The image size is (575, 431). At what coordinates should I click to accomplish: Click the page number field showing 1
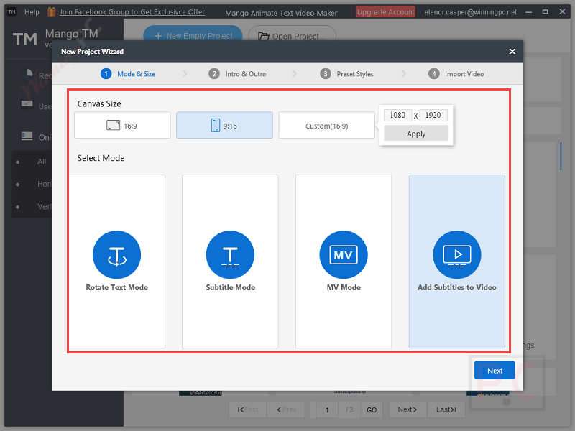click(x=327, y=409)
